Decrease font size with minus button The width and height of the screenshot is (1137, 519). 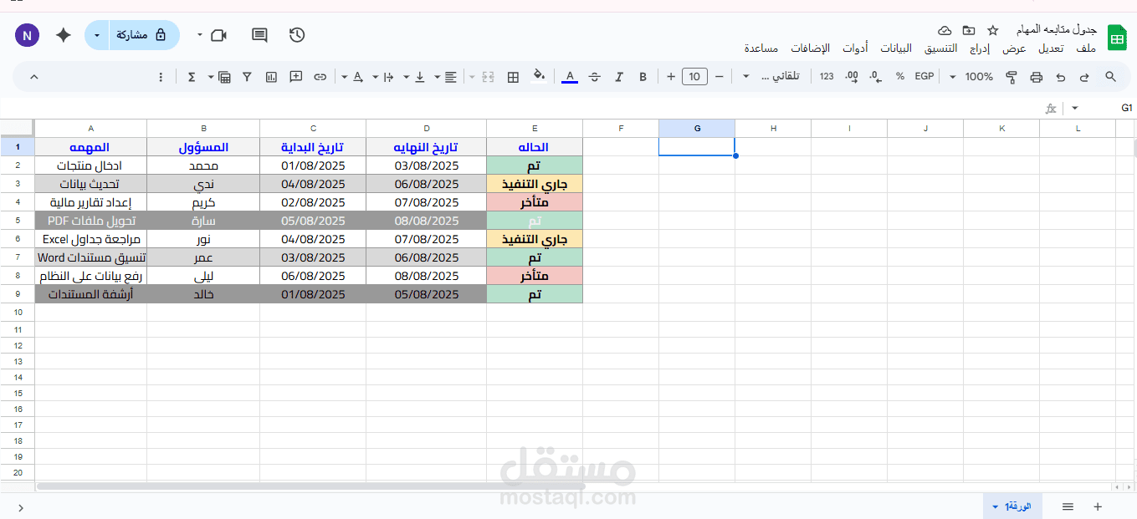720,77
